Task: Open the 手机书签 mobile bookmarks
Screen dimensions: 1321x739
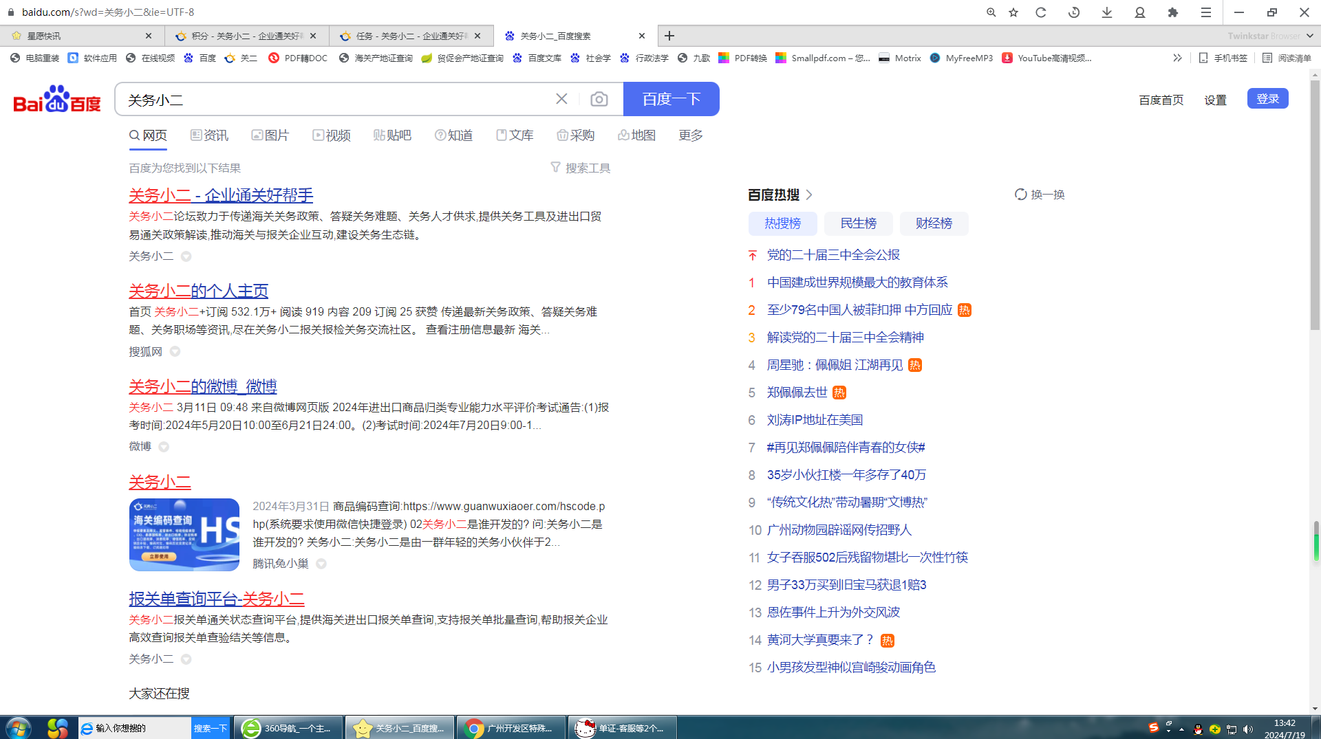Action: tap(1223, 58)
